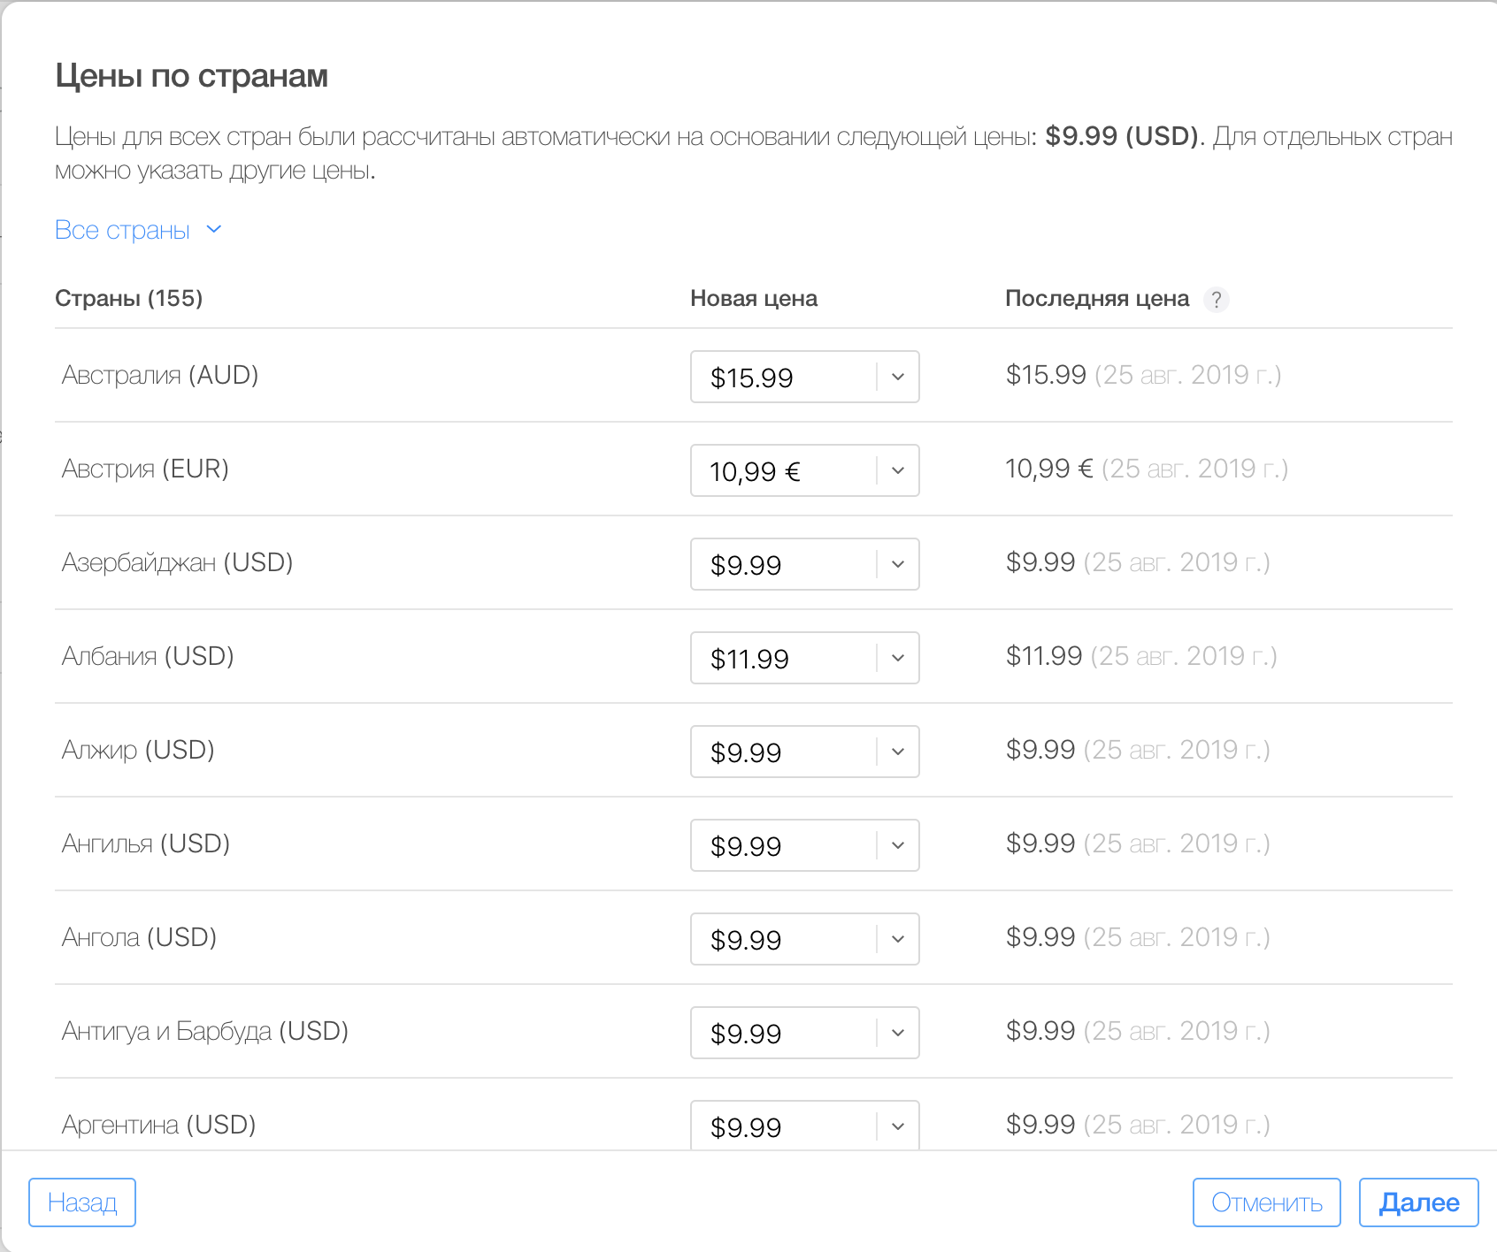Open price dropdown for Ангола
This screenshot has height=1252, width=1497.
point(897,939)
